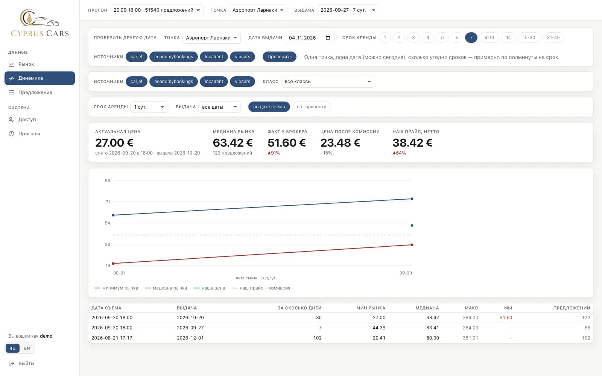
Task: Open the Срок аренды 1 сут. dropdown
Action: coord(149,107)
